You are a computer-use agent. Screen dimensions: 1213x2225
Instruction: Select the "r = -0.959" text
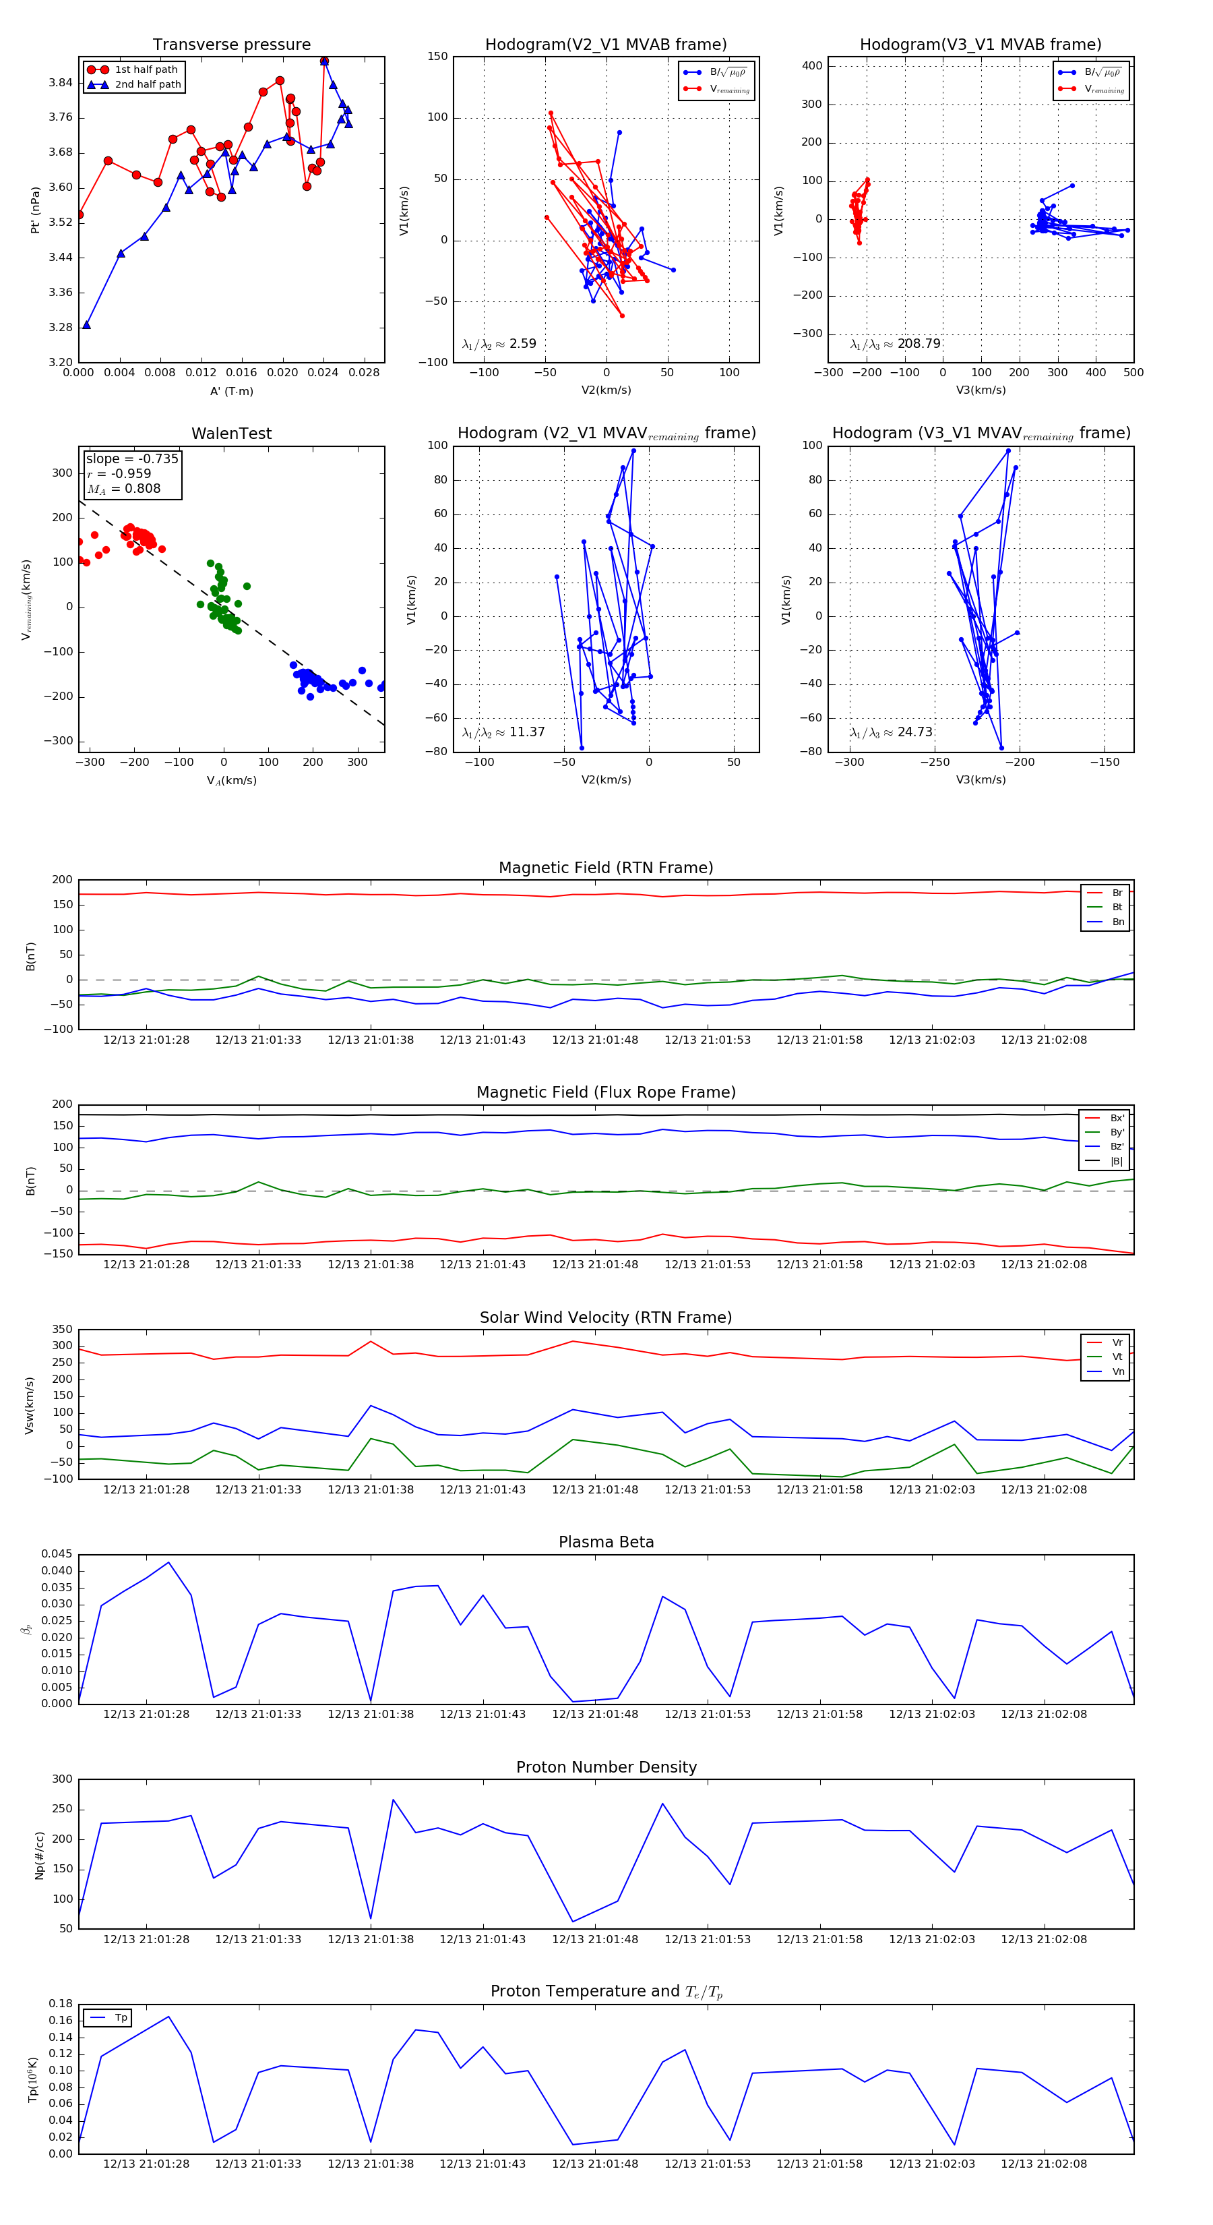[119, 473]
